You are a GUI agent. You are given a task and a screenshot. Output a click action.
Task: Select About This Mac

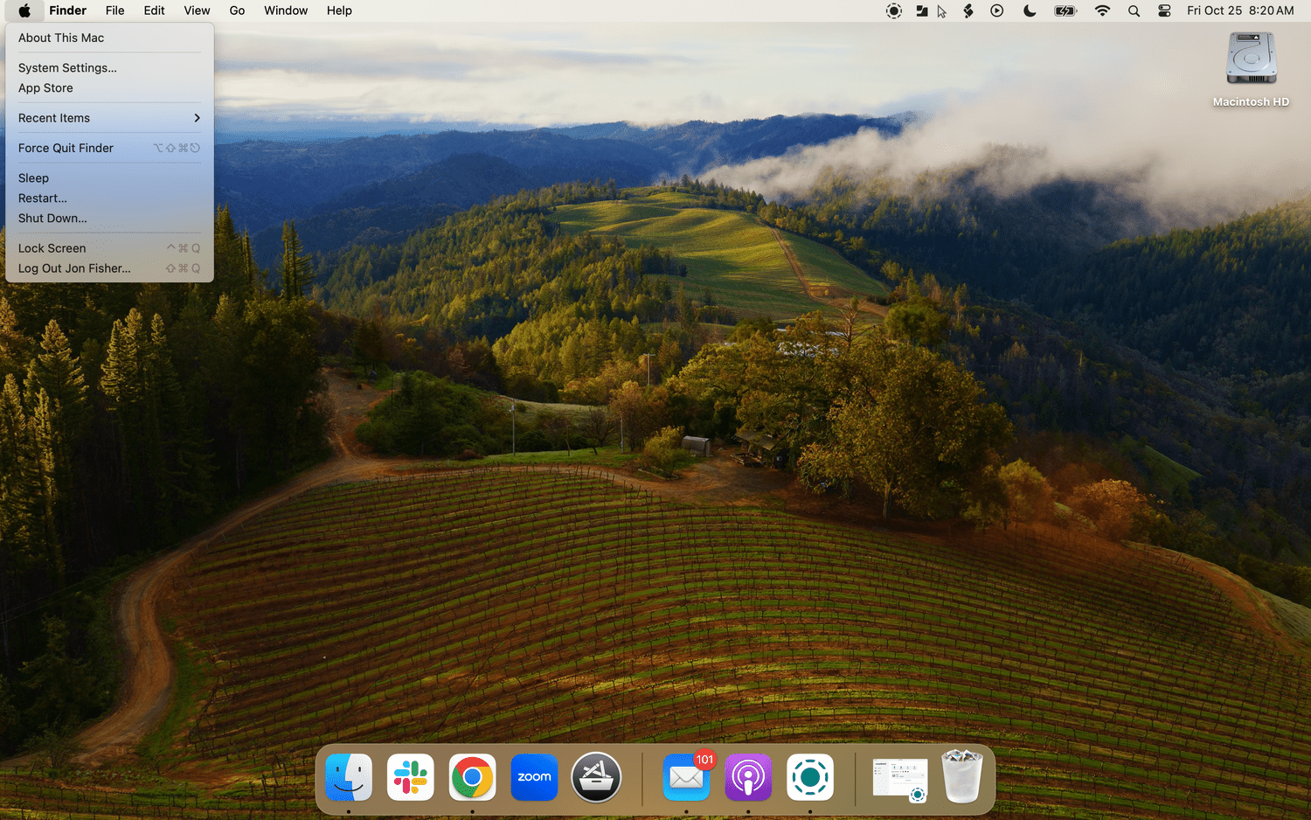61,38
